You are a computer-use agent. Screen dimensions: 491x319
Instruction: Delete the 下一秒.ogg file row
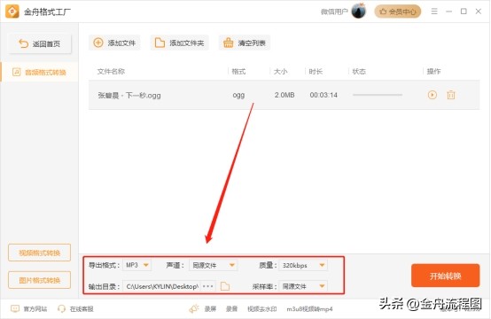pos(451,95)
